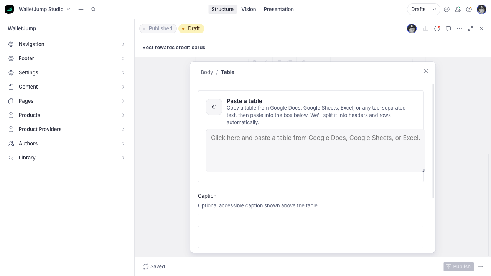Screen dimensions: 491x276
Task: Open Library in the sidebar
Action: pyautogui.click(x=67, y=158)
